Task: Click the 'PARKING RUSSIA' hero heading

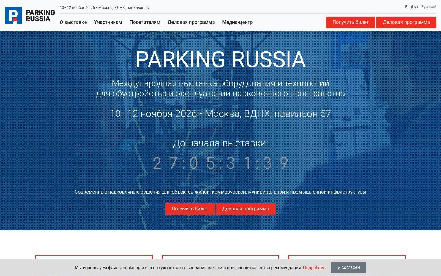Action: click(x=221, y=59)
